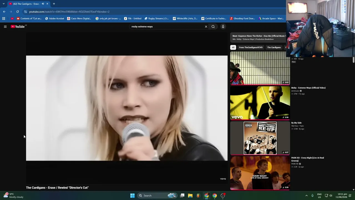Image resolution: width=355 pixels, height=200 pixels.
Task: Open the Chrome apps grid in the bookmarks bar
Action: pos(4,19)
